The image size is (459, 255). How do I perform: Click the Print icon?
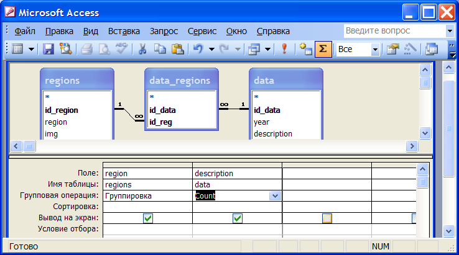click(86, 49)
